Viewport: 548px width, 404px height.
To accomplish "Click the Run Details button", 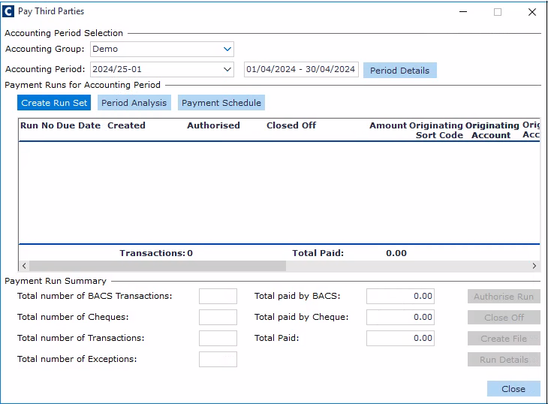I will click(x=504, y=359).
